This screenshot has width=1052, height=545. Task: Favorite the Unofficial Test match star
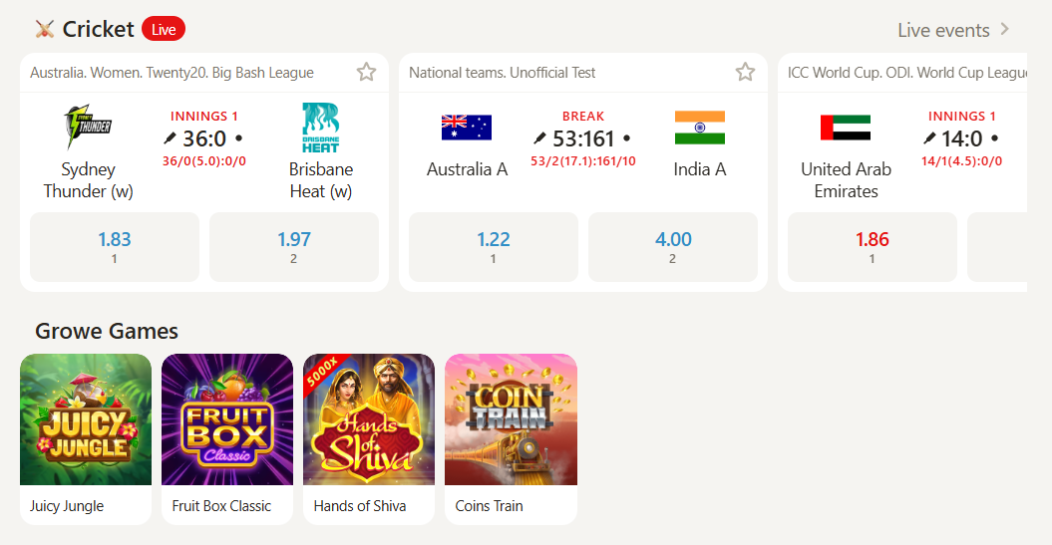click(x=745, y=72)
